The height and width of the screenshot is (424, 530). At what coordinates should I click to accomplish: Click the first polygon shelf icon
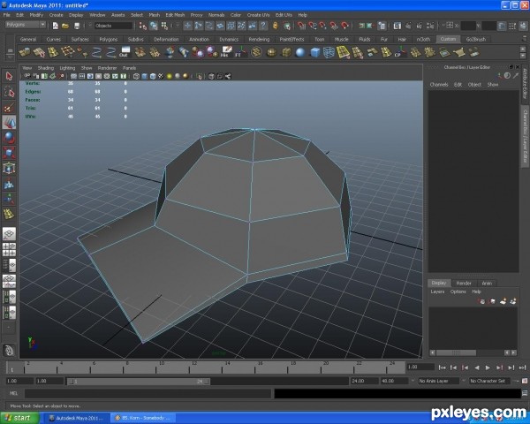click(25, 52)
